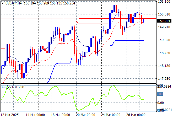Select the CCI(27) 31.7081 indicator label

tap(14, 87)
